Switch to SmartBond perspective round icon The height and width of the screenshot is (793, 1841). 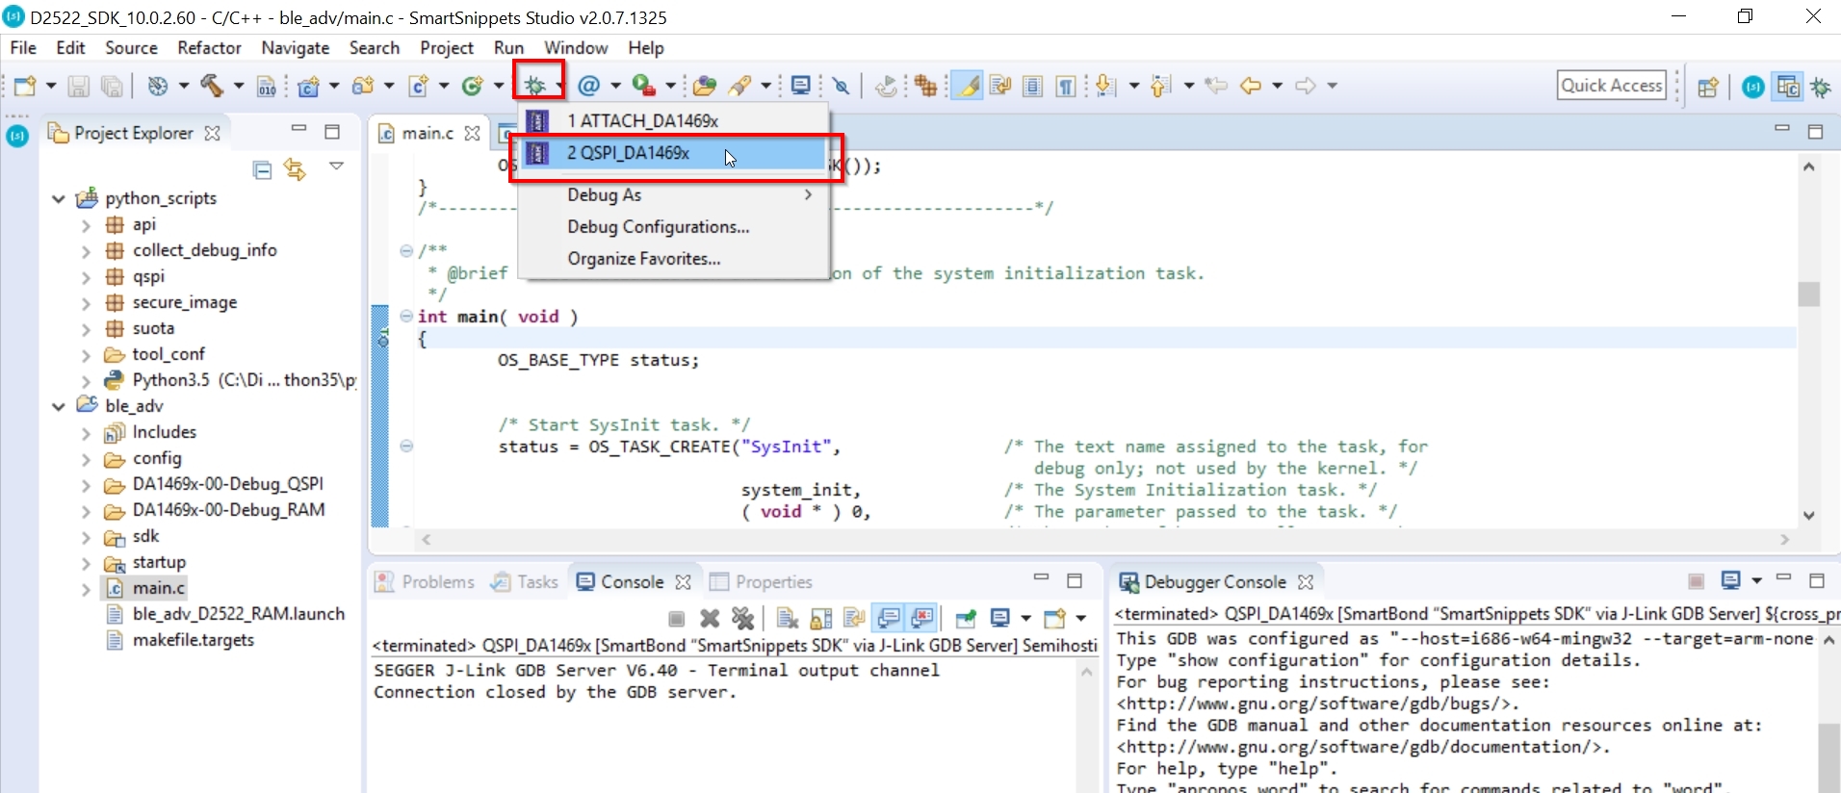1754,87
